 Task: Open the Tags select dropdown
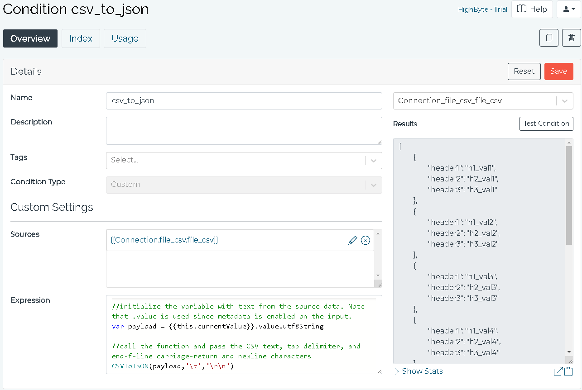(244, 160)
